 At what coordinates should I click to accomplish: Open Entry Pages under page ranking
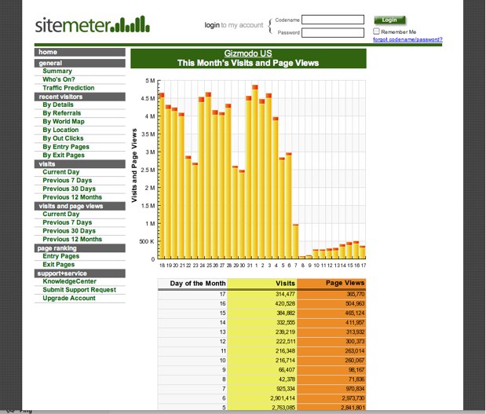60,256
